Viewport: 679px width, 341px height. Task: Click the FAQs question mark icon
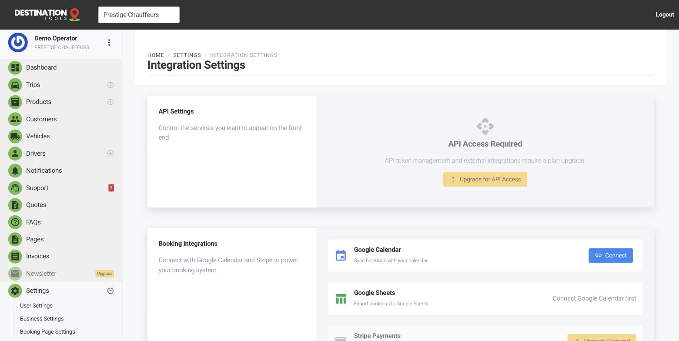tap(15, 222)
